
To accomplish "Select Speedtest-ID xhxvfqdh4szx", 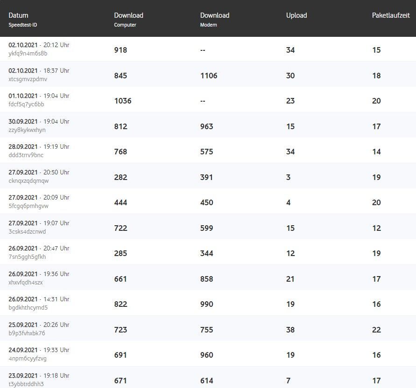I will click(26, 283).
